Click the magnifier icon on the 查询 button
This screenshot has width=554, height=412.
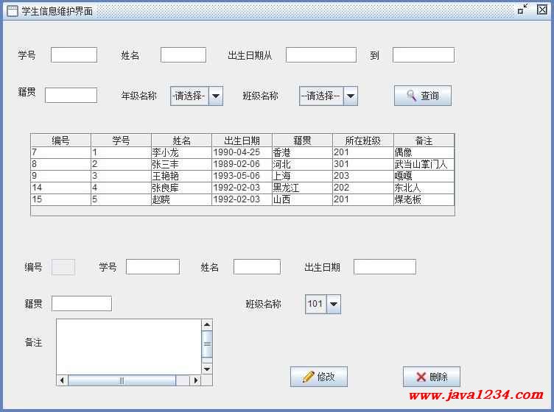[411, 96]
